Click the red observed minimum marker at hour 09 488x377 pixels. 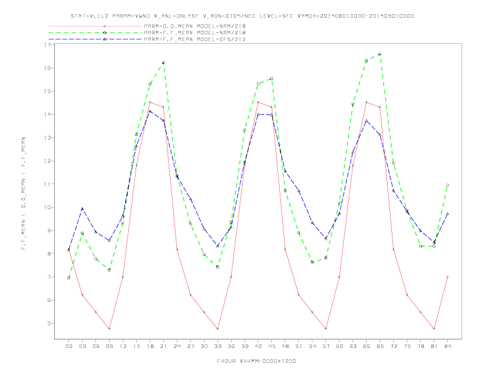pyautogui.click(x=109, y=328)
